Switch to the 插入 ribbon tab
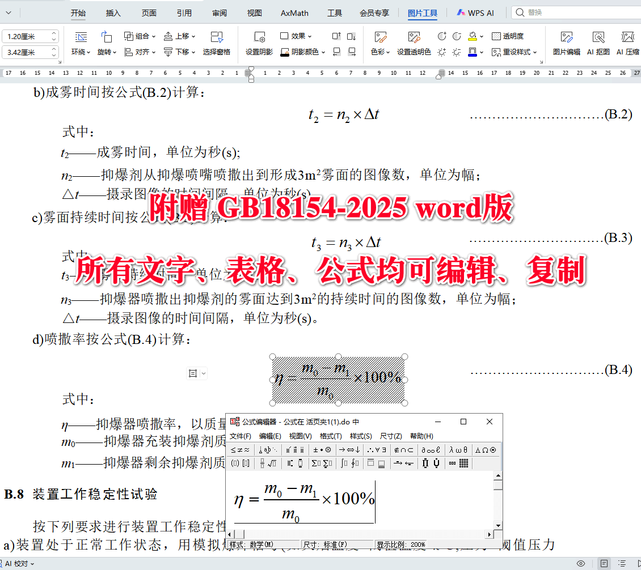The width and height of the screenshot is (641, 570). [112, 12]
